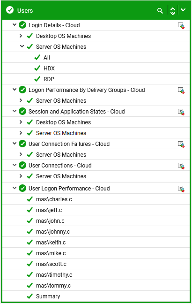Expand Desktop OS Machines under Login Details
The image size is (192, 304).
(21, 36)
